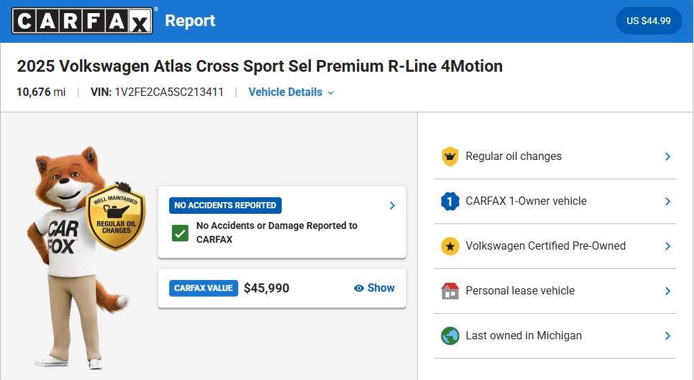Click the globe icon beside Last owned in Michigan
The width and height of the screenshot is (694, 380).
point(450,336)
